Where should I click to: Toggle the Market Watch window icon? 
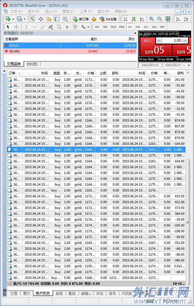32,19
